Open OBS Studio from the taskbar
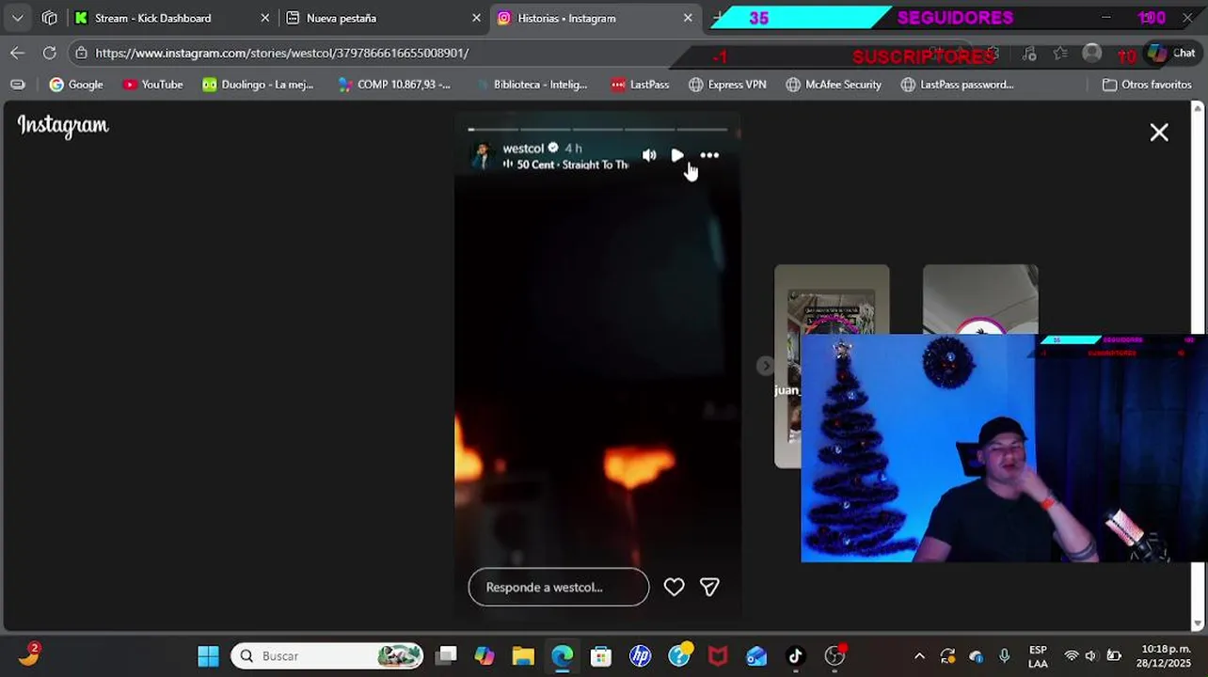1208x677 pixels. [834, 655]
